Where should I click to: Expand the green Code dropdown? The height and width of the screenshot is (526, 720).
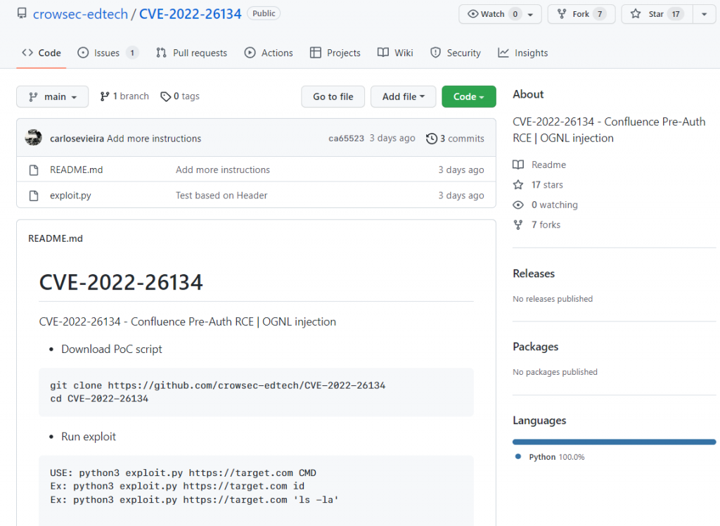click(468, 96)
